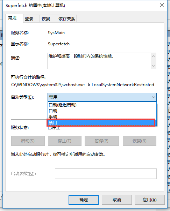Collapse the 启动类型 dropdown arrow
The image size is (170, 211).
(x=153, y=97)
